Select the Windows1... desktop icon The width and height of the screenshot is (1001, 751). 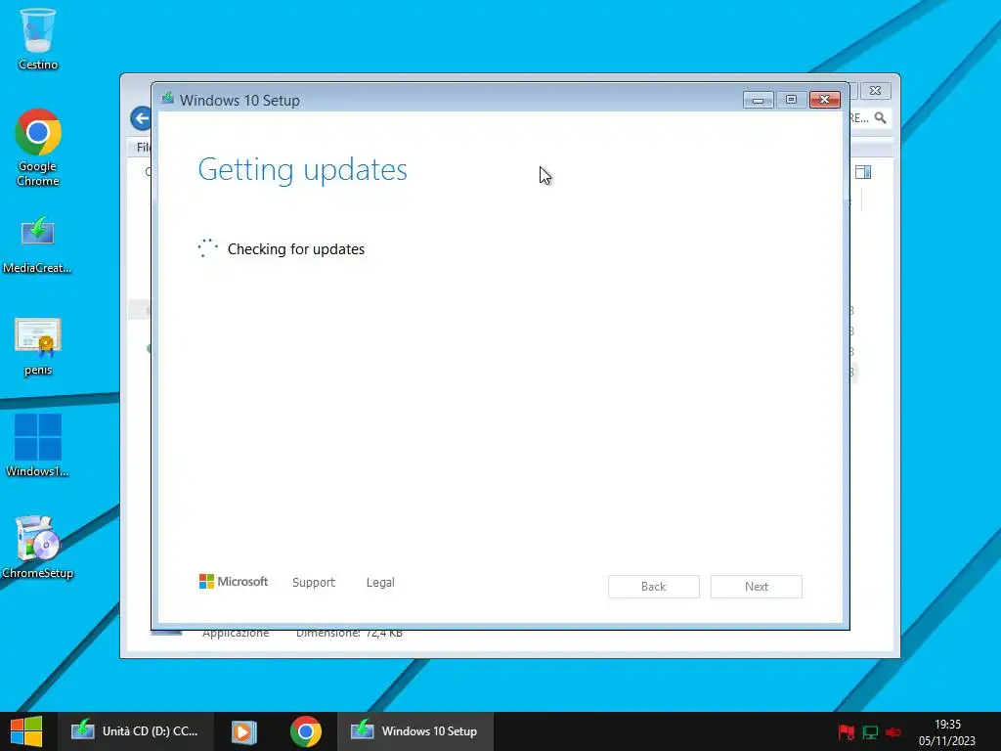click(x=37, y=445)
